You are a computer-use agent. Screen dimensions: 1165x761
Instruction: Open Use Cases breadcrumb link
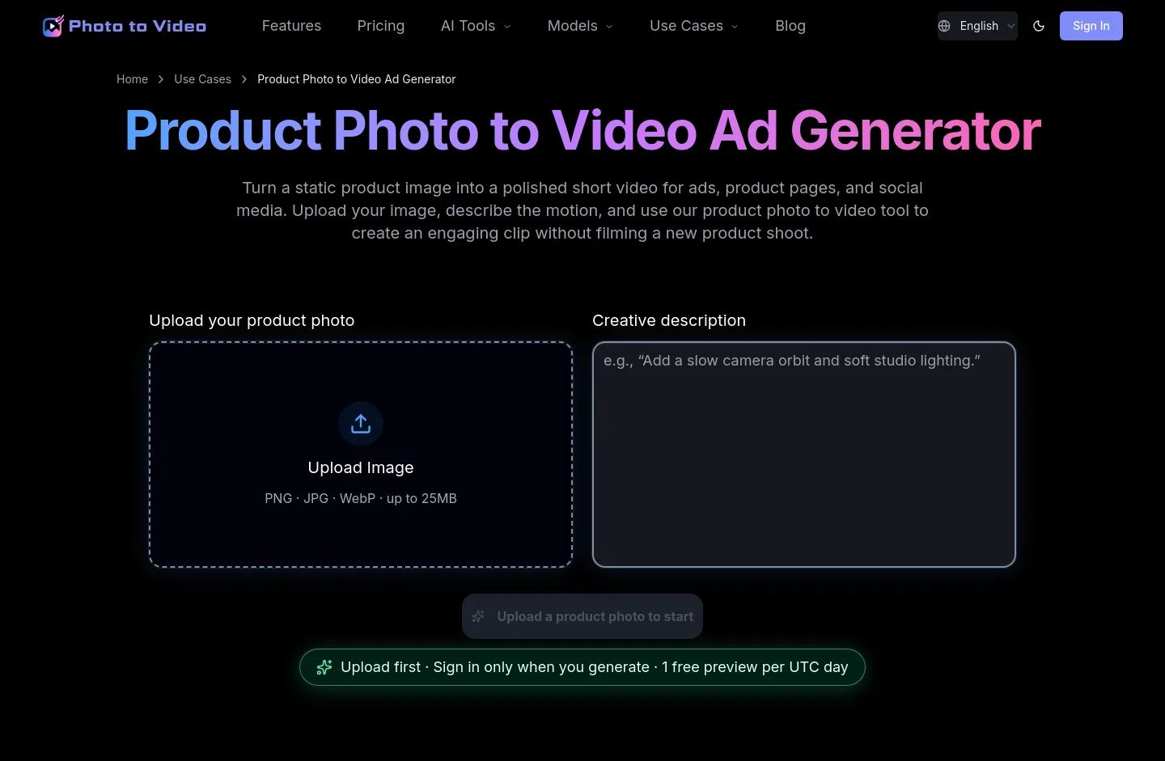coord(202,79)
